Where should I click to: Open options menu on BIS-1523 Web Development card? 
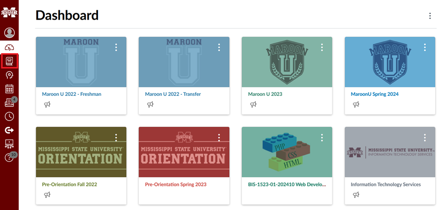(322, 138)
